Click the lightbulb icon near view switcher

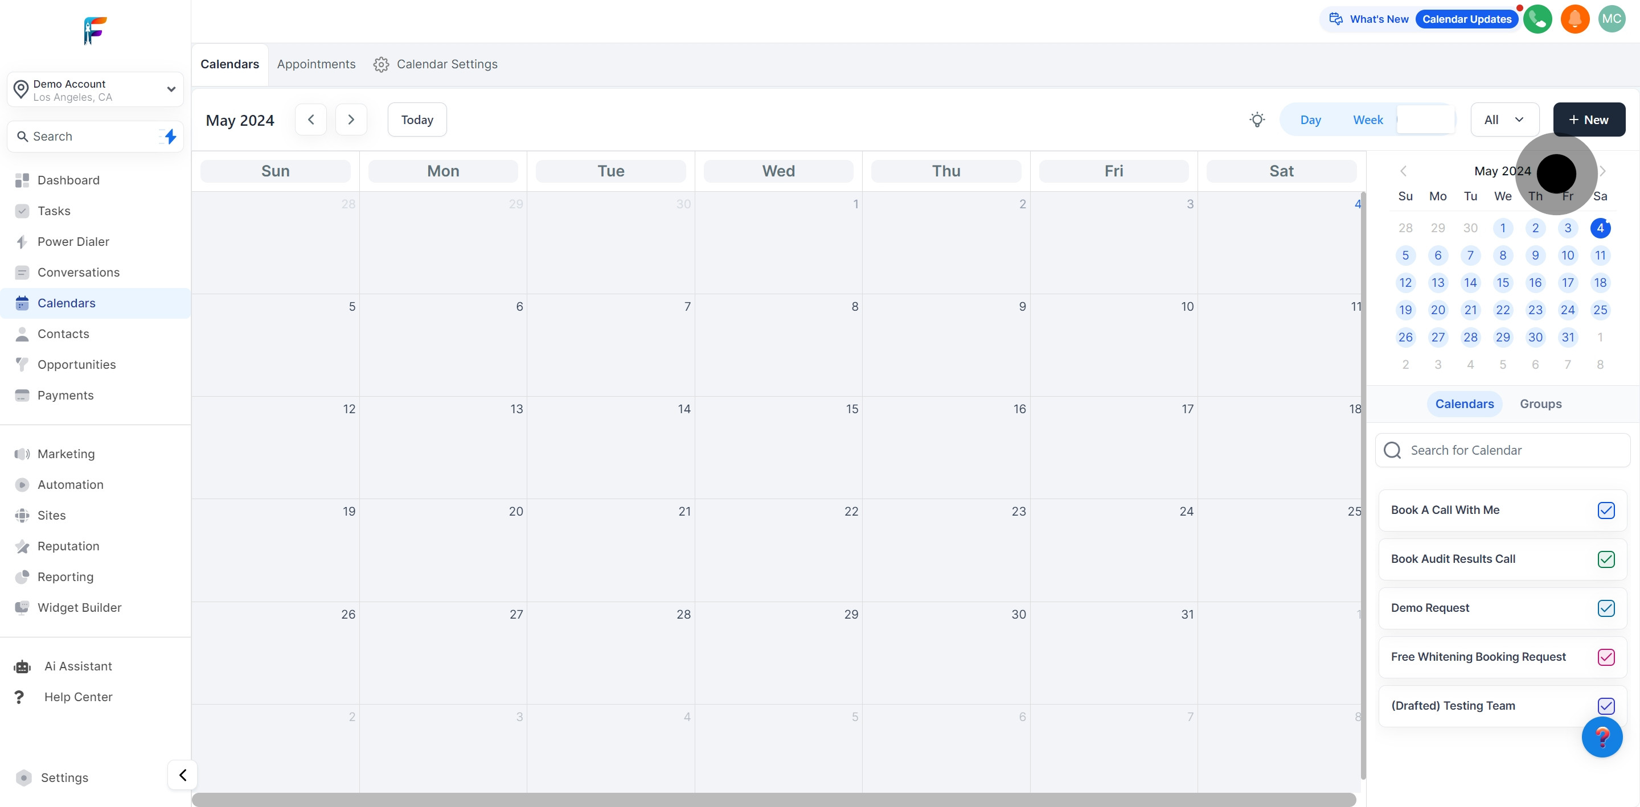pyautogui.click(x=1257, y=120)
